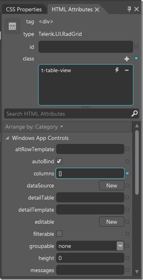Click the class attribute marker square
This screenshot has width=143, height=280.
(136, 58)
